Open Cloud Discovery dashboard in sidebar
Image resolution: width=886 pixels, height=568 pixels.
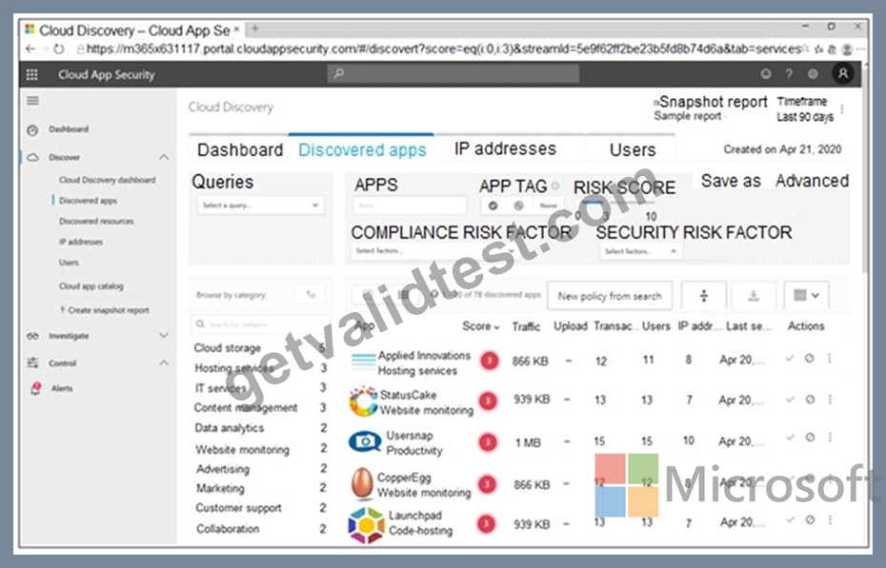click(x=107, y=180)
